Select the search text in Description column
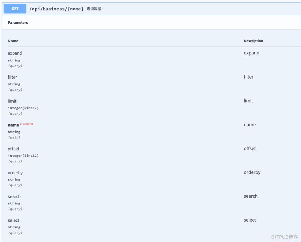The image size is (301, 242). pos(251,196)
